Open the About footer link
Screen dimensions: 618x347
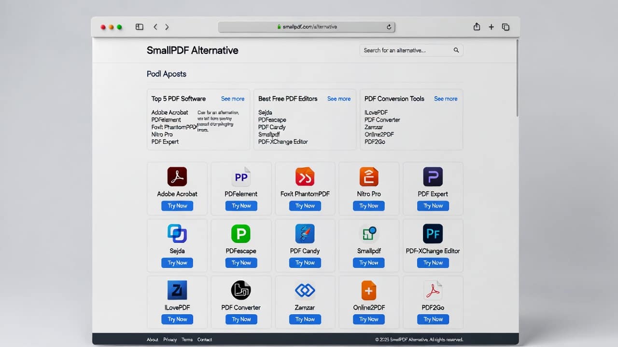[153, 340]
